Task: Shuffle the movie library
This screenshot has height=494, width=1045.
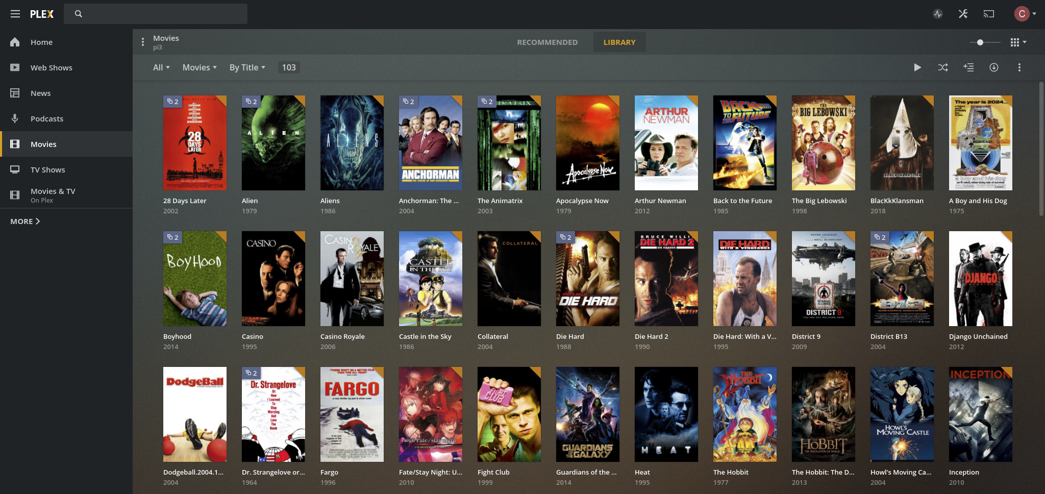Action: click(x=943, y=67)
